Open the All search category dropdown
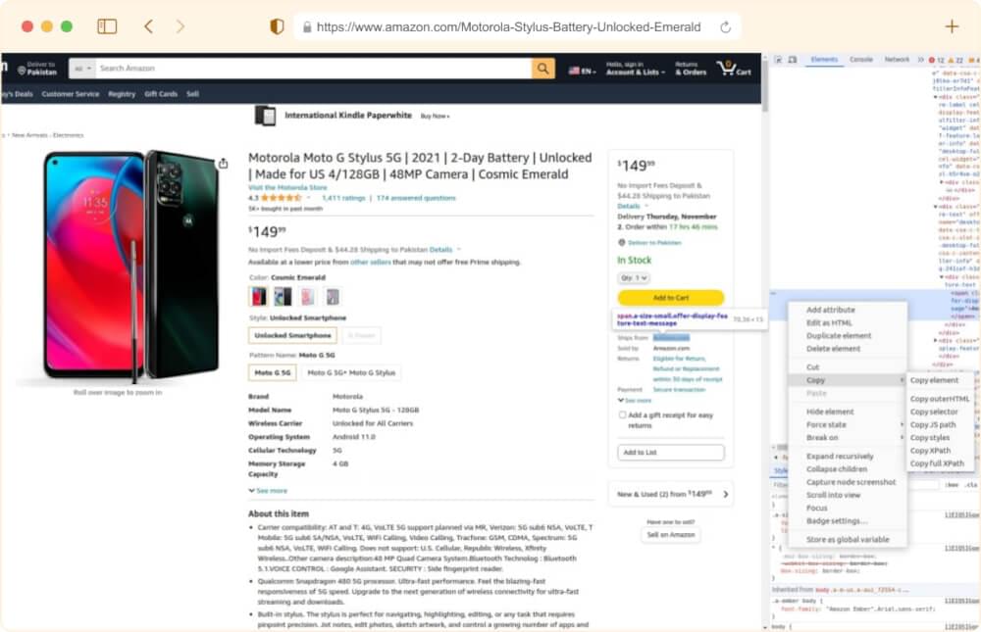The height and width of the screenshot is (632, 981). 82,68
